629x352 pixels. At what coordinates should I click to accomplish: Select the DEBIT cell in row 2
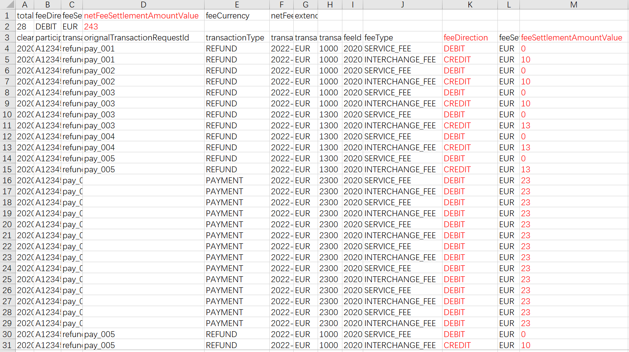(x=46, y=27)
